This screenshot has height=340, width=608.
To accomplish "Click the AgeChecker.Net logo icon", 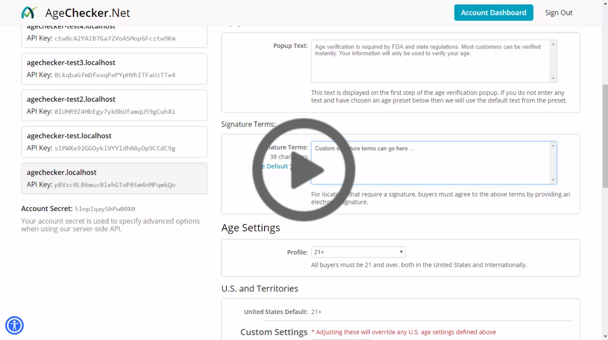I will [29, 13].
